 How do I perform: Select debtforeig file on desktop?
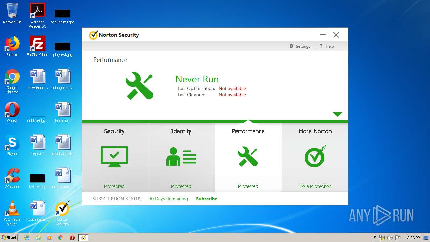point(37,116)
